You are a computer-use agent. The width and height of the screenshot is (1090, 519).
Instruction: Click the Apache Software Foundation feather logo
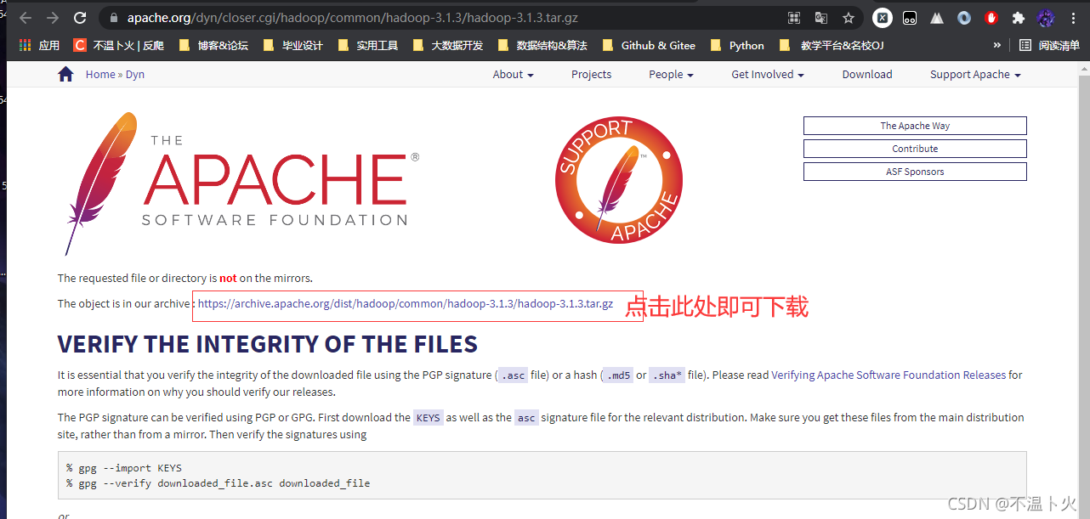pyautogui.click(x=238, y=182)
